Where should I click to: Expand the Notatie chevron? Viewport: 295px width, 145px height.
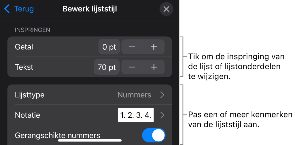[162, 115]
